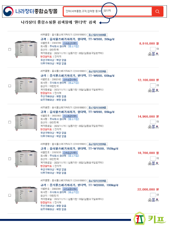Click the quantity box for the 8,910,000 원 item
Image resolution: width=169 pixels, height=226 pixels.
153,49
